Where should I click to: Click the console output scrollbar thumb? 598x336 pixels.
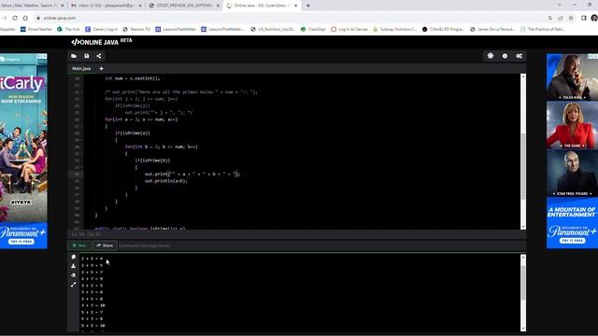click(523, 283)
